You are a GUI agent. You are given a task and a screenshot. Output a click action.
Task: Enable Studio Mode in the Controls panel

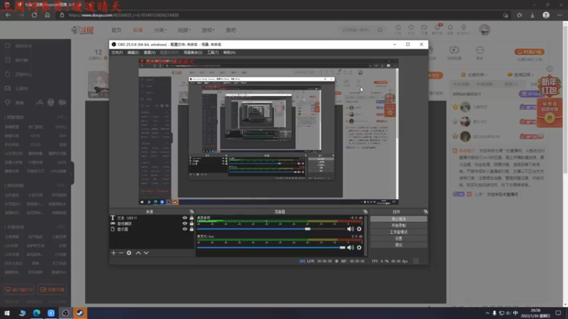click(x=398, y=232)
